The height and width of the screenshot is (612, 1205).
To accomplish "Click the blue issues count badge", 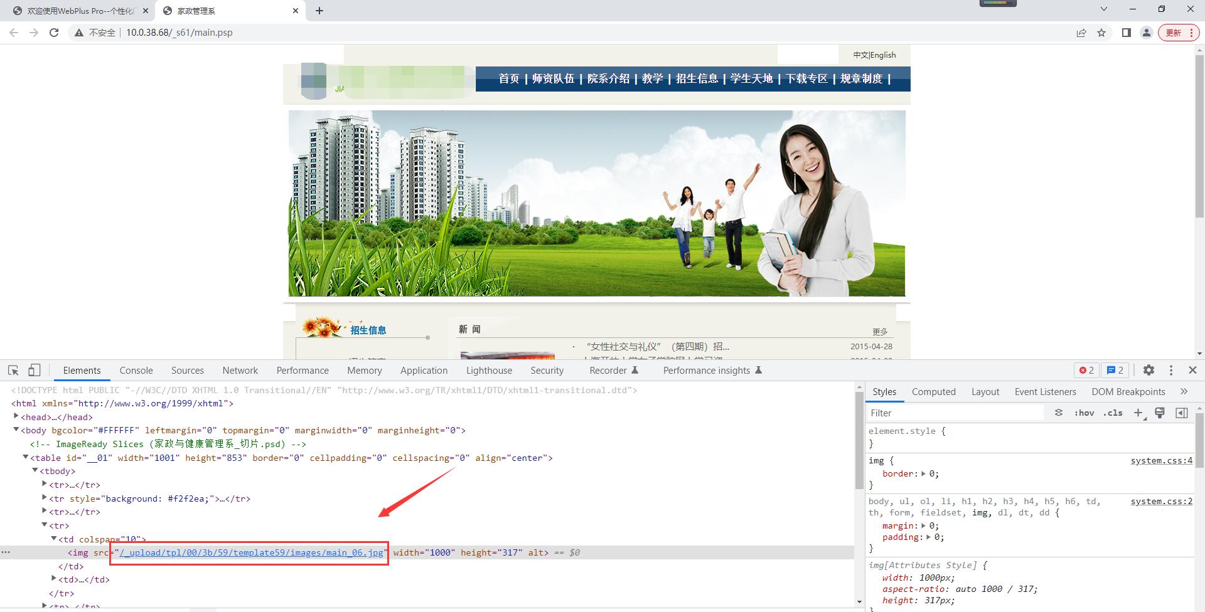I will pos(1115,371).
